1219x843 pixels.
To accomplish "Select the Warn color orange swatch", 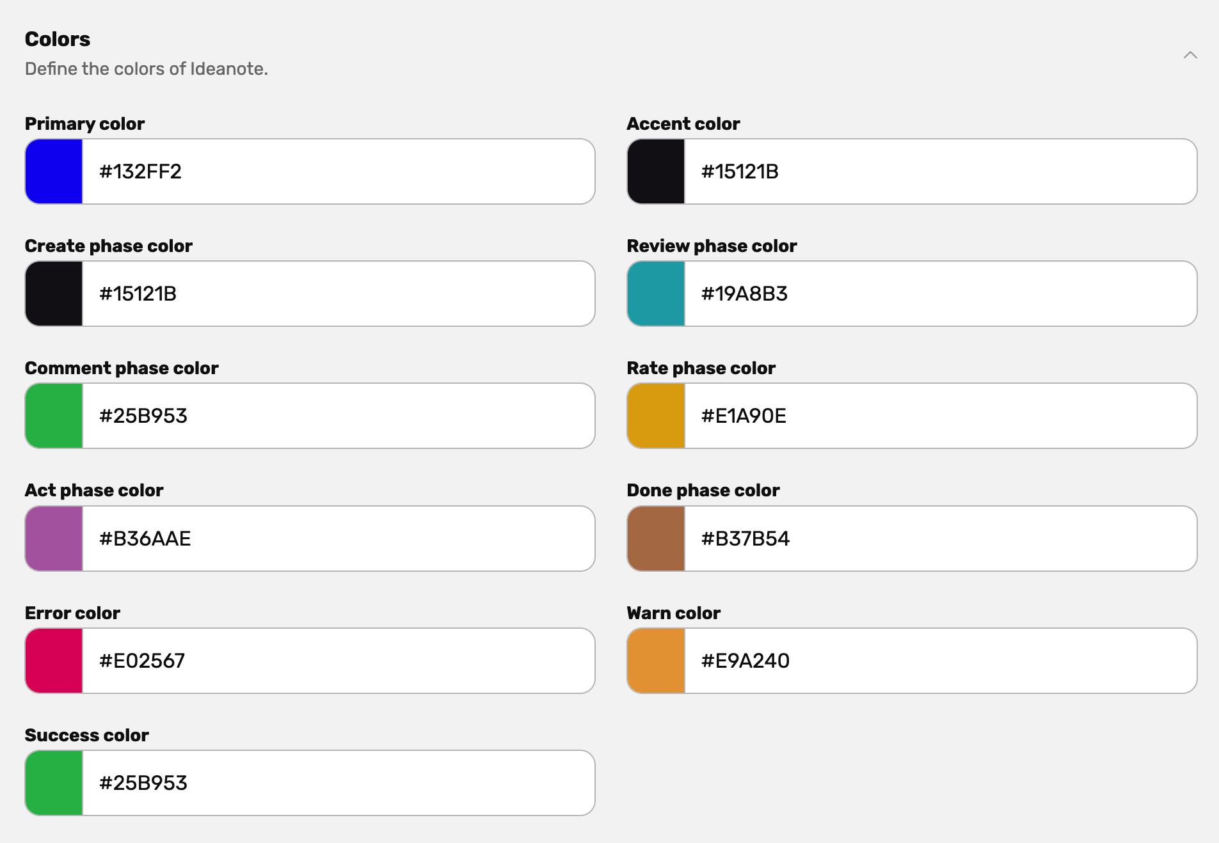I will (656, 660).
